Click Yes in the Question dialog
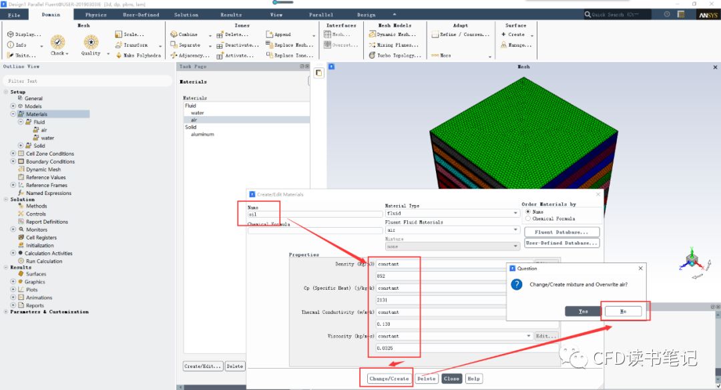Screen dimensions: 721x390 583,311
